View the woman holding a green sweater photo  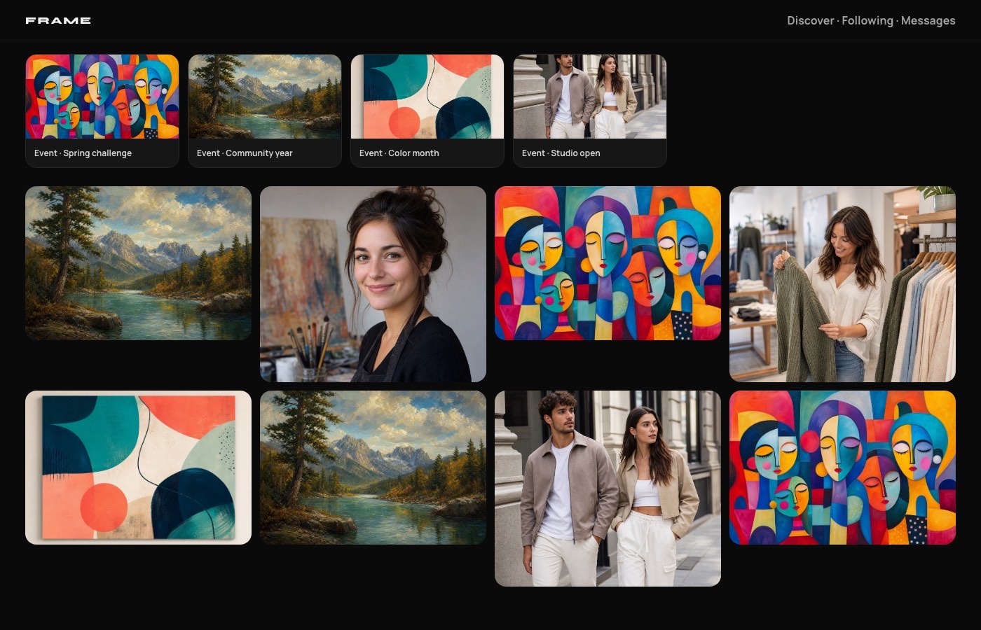click(842, 284)
